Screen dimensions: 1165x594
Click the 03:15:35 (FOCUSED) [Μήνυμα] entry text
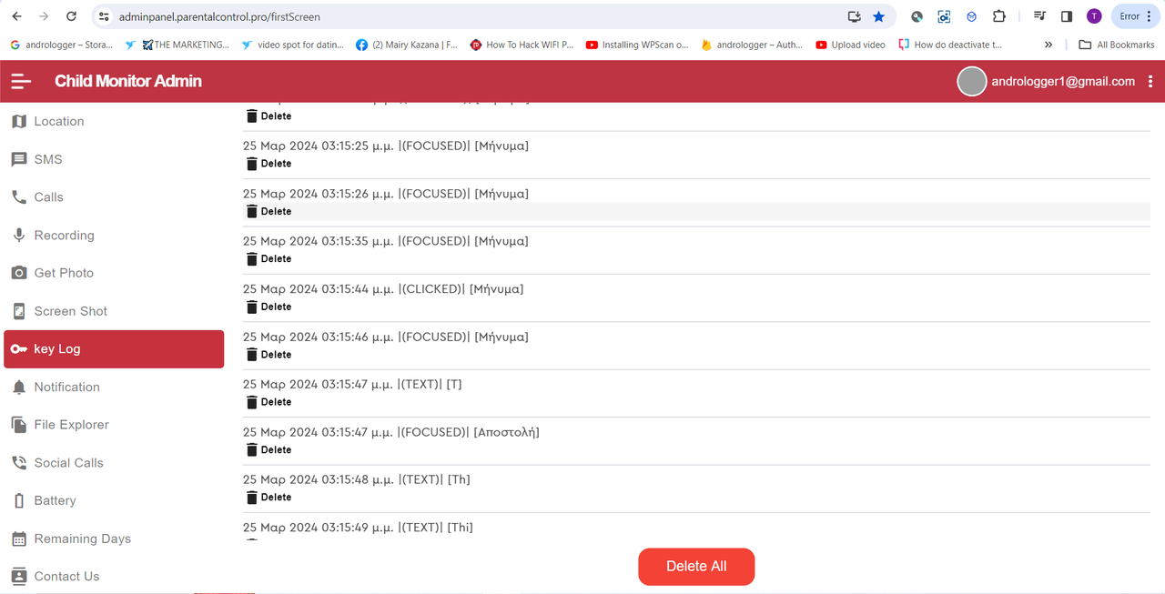coord(386,241)
